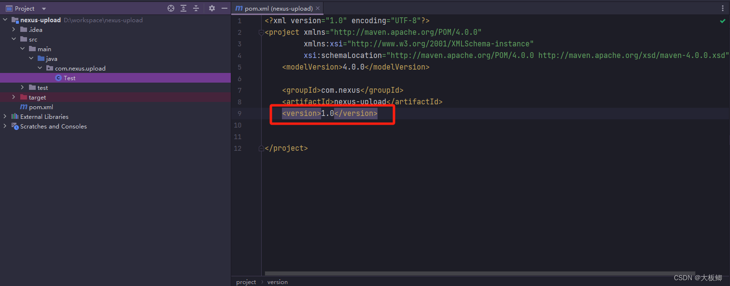730x286 pixels.
Task: Click the xsi:schemaLocation attribute text
Action: coord(516,56)
